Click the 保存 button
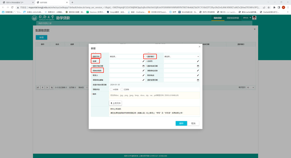The image size is (291, 158). click(181, 123)
